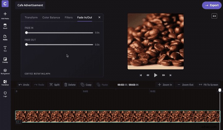Switch to the Filters tab
223x130 pixels.
[x=68, y=17]
